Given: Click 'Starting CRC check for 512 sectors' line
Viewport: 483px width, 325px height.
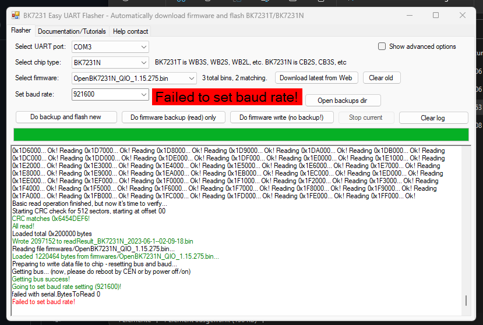Looking at the screenshot, I should coord(89,211).
